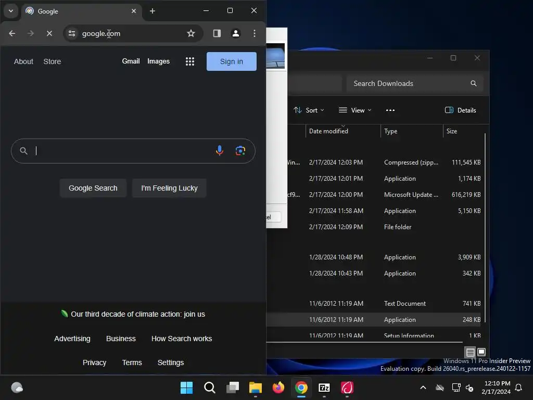Open the Sort dropdown in File Explorer

pos(309,110)
